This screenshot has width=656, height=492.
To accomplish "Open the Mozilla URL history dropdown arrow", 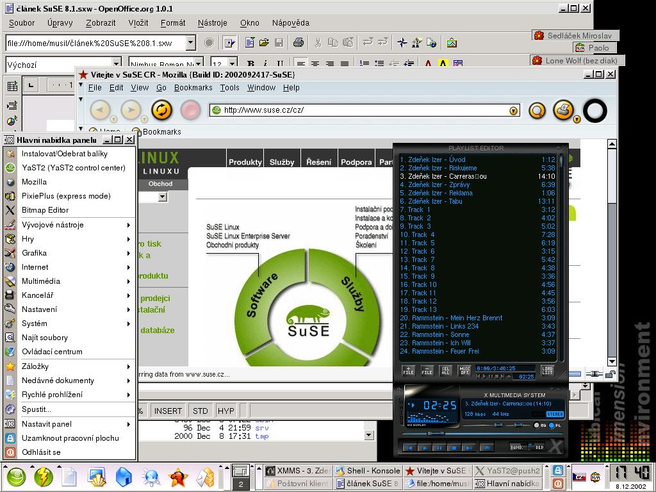I will [x=513, y=110].
